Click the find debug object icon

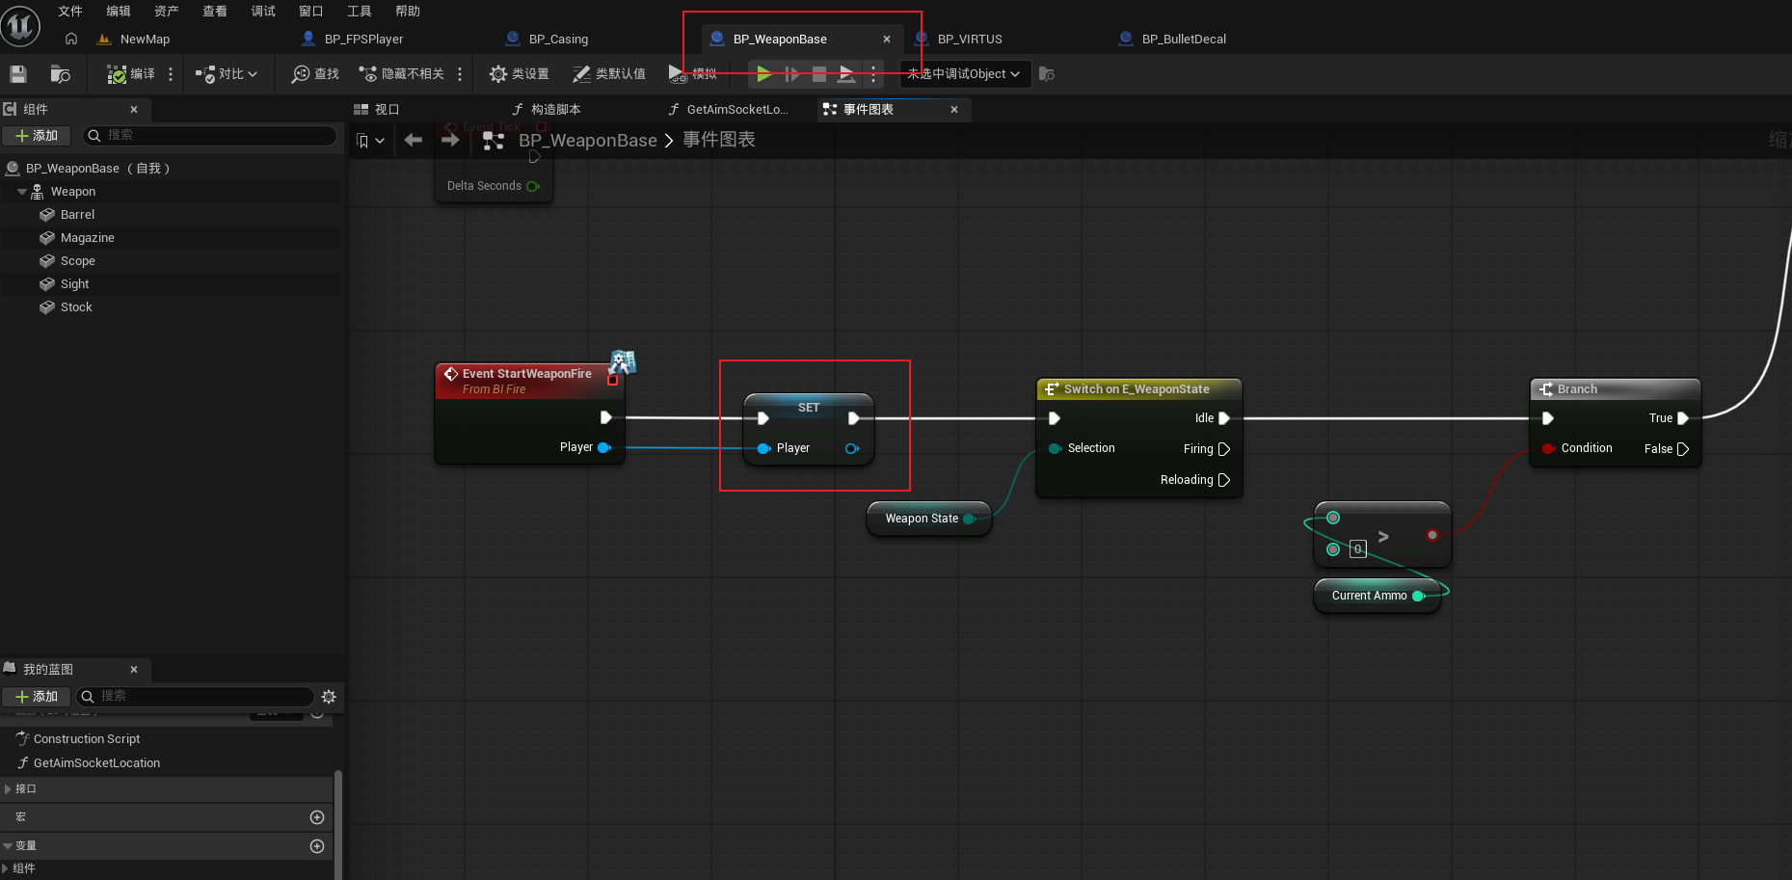point(1047,74)
